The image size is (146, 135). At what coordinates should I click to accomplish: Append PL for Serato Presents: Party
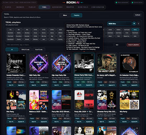click(21, 85)
